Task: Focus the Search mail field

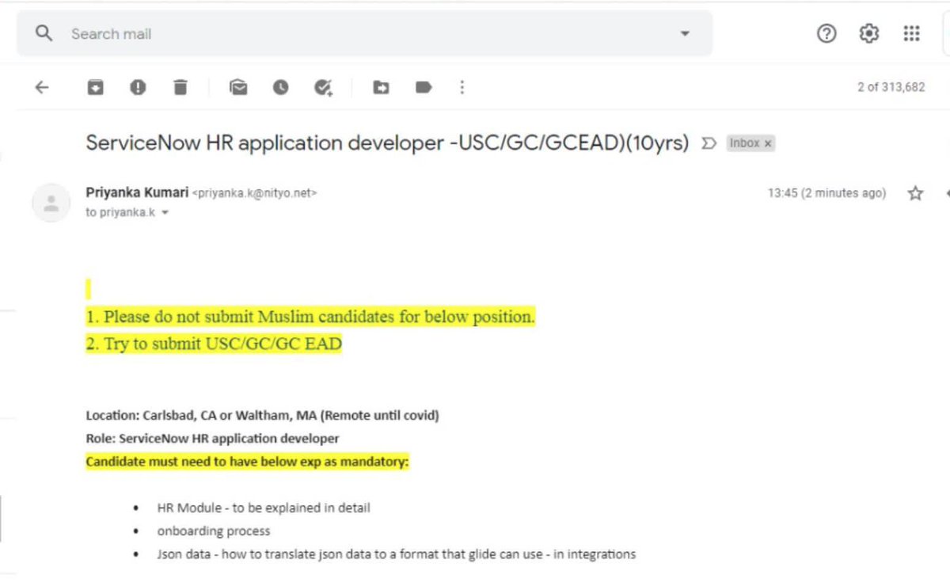Action: click(364, 33)
